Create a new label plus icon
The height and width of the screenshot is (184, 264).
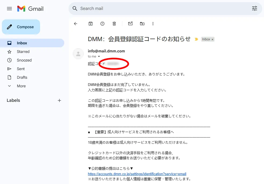[59, 100]
